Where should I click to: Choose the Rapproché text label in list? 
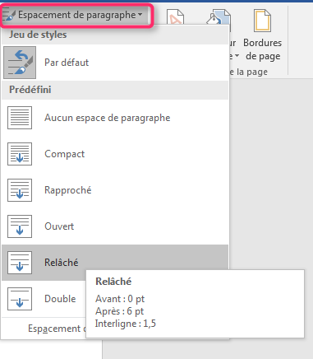pos(68,190)
